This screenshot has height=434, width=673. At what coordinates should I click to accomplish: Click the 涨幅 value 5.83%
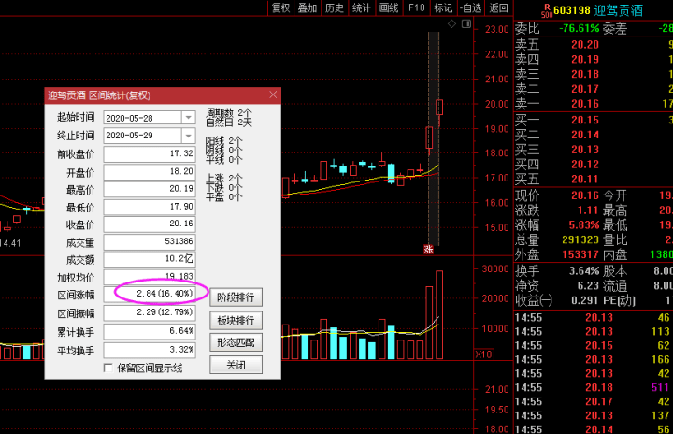pos(584,225)
